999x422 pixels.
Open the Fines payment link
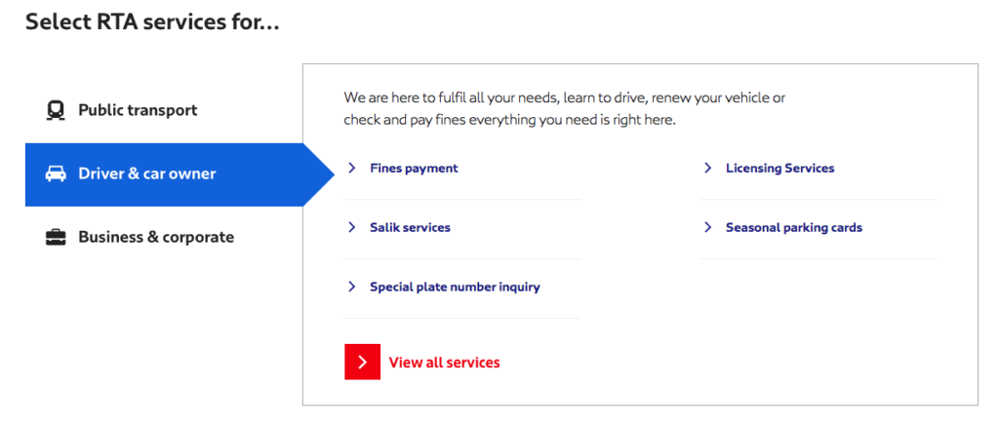tap(414, 169)
